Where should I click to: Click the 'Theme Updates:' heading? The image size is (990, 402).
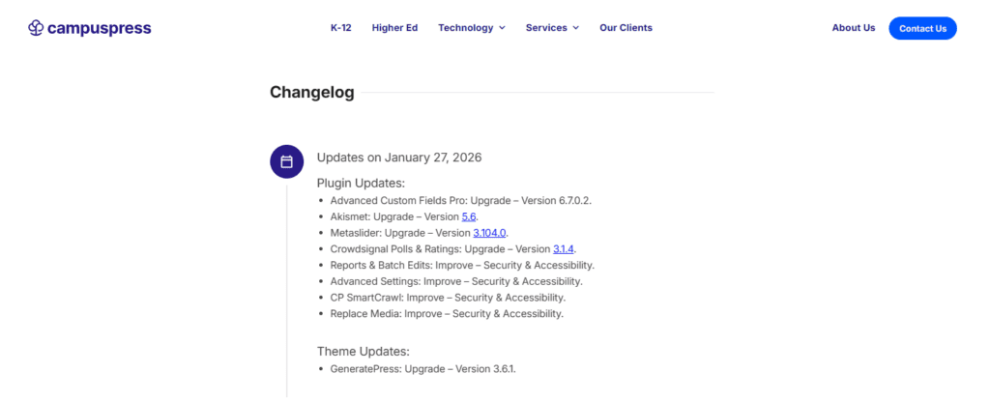(x=364, y=352)
